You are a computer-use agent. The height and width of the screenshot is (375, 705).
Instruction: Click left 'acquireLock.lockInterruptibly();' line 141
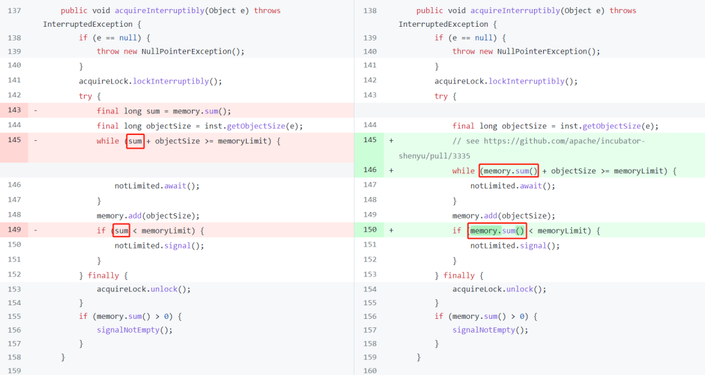point(150,82)
